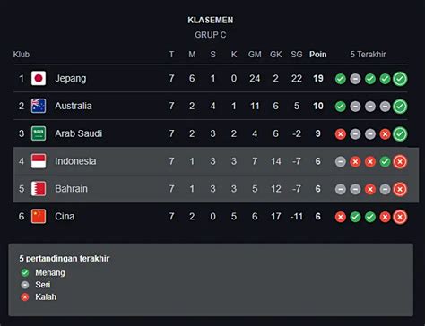Click Arab Saudi's first red loss icon
Image resolution: width=425 pixels, height=326 pixels.
pyautogui.click(x=341, y=134)
